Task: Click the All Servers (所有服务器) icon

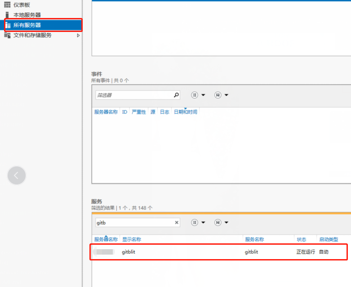Action: [8, 25]
